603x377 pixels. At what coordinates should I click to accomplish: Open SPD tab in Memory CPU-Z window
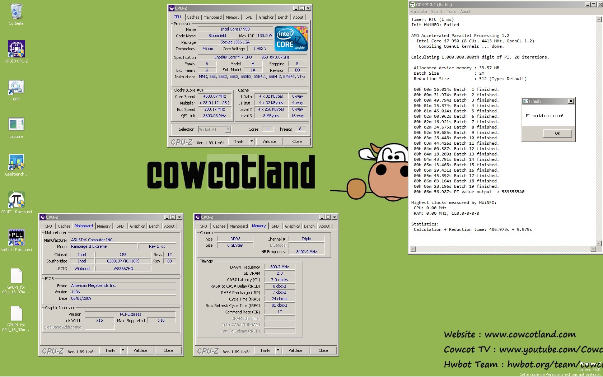tap(275, 226)
